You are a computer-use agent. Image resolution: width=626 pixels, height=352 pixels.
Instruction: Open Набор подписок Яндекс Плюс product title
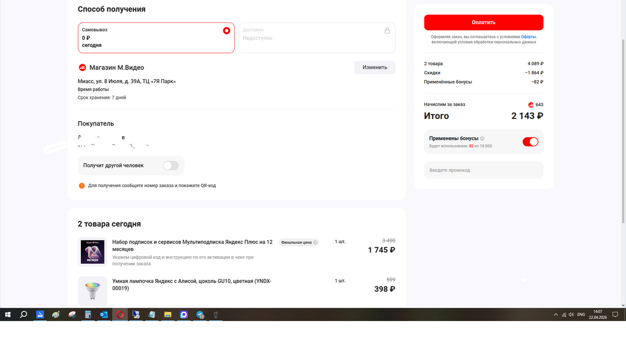click(192, 245)
